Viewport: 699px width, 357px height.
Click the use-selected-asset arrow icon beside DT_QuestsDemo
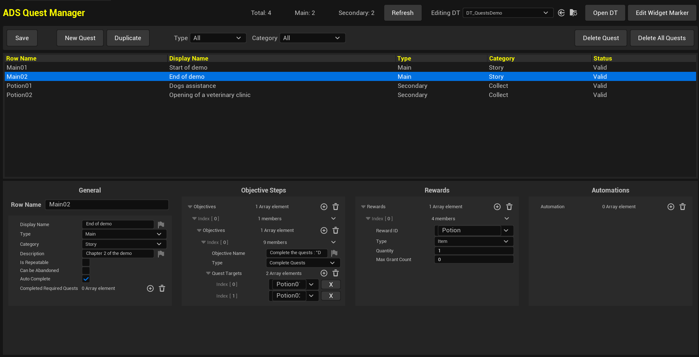click(561, 13)
